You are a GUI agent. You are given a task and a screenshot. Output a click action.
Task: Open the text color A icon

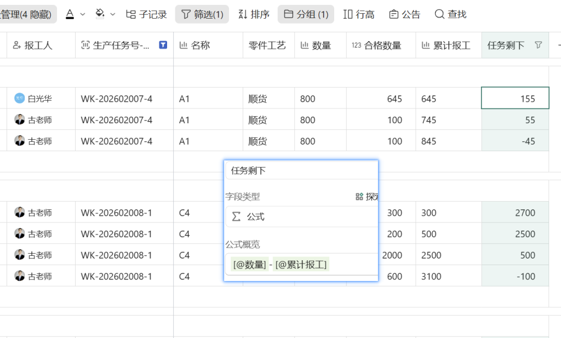[70, 14]
